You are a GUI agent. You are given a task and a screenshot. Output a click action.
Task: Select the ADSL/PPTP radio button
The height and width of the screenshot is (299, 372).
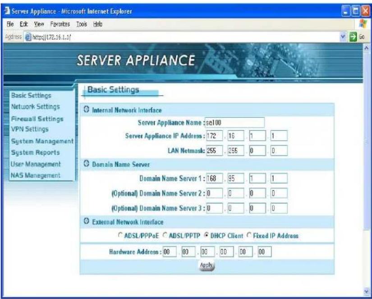165,235
